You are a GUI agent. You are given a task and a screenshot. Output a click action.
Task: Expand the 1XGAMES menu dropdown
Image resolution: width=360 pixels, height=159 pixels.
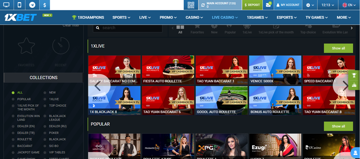pos(257,18)
